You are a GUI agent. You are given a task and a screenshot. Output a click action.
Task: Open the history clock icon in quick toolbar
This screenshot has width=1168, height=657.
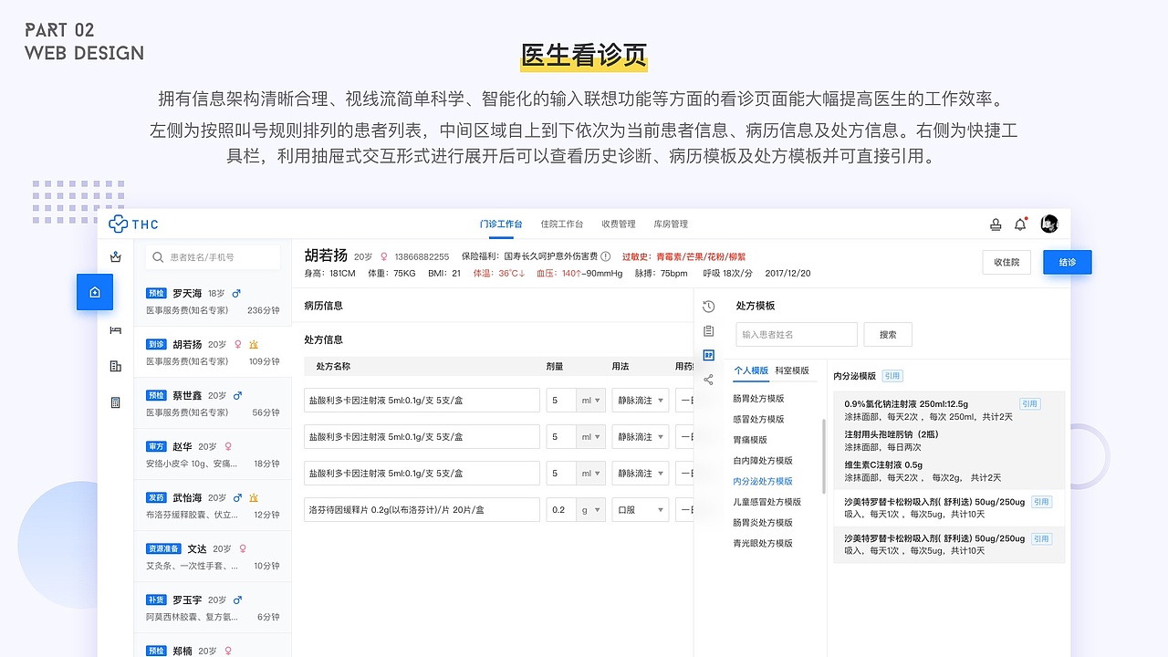[709, 306]
